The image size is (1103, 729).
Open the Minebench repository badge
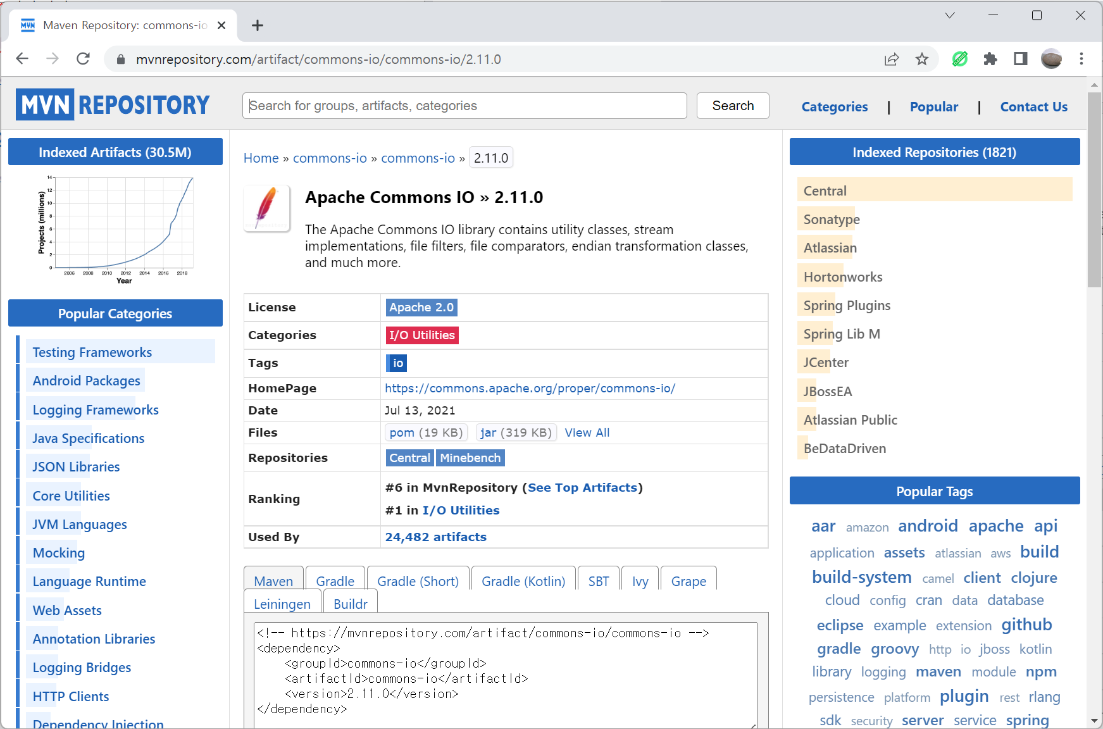click(470, 458)
